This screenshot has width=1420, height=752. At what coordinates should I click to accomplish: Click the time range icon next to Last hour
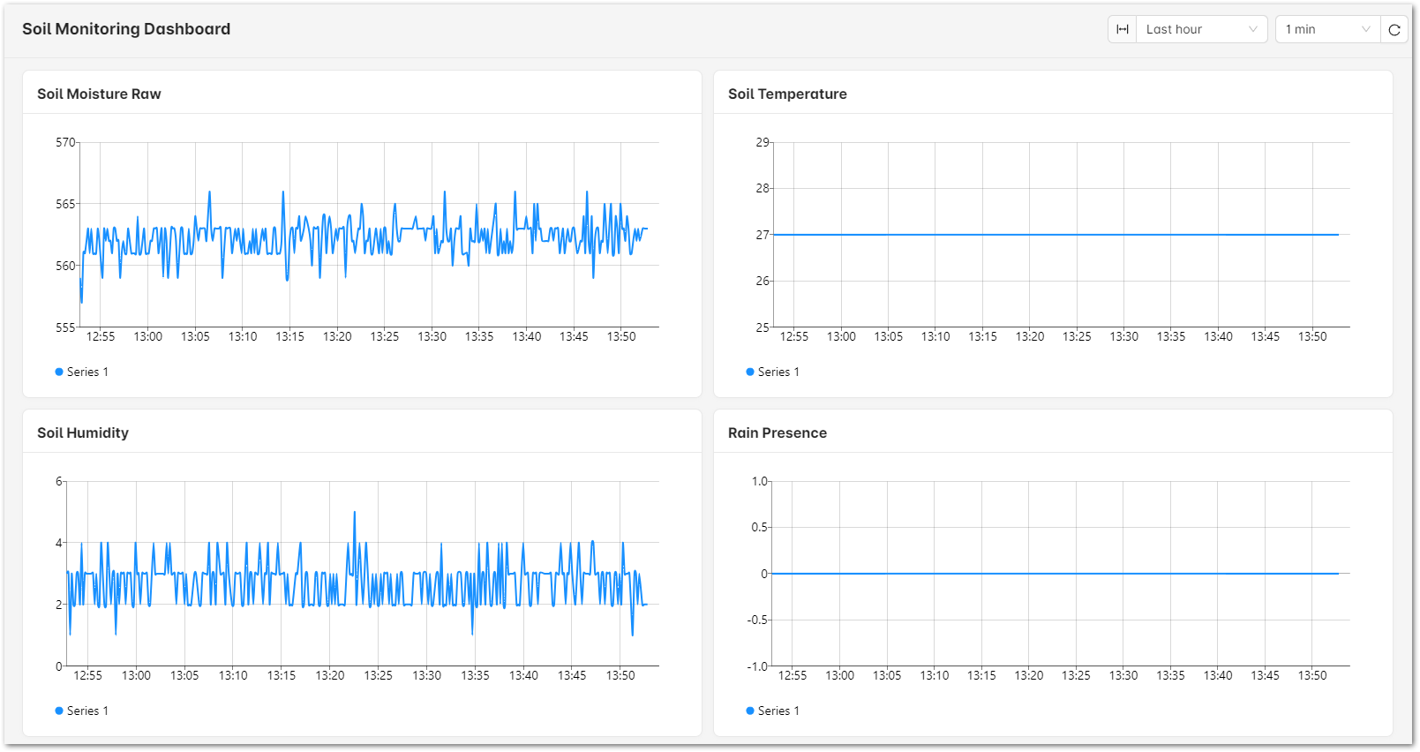click(1122, 29)
